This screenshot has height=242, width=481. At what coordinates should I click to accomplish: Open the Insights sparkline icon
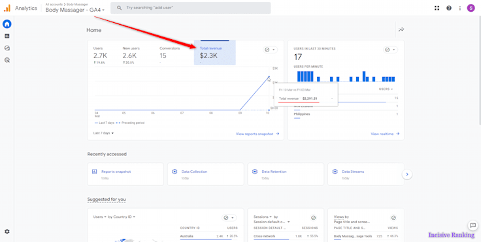click(401, 30)
